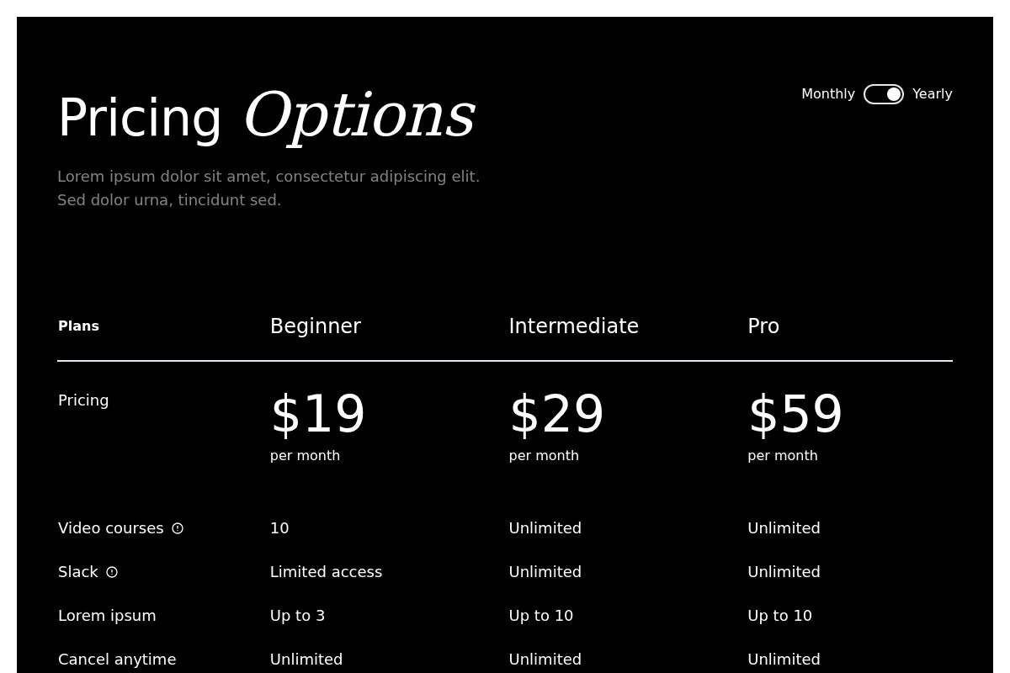Image resolution: width=1010 pixels, height=673 pixels.
Task: Click the Pro plan heading
Action: pyautogui.click(x=763, y=326)
